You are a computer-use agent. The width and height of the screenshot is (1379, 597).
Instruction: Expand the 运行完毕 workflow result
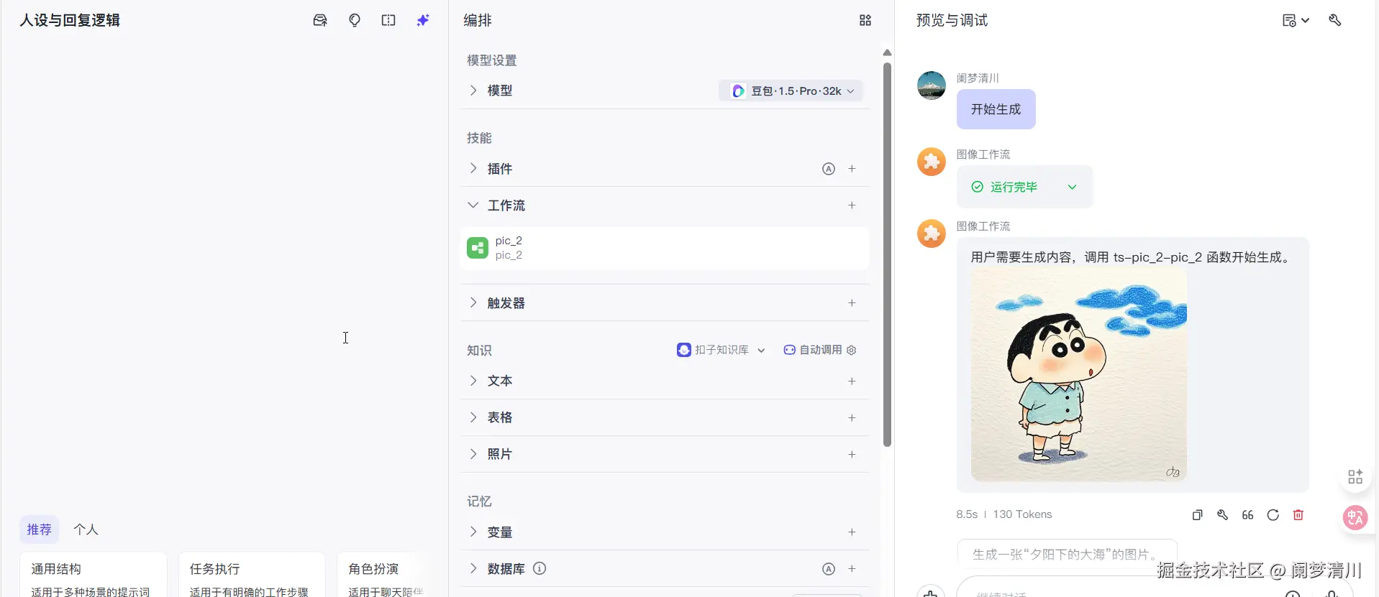[1072, 187]
